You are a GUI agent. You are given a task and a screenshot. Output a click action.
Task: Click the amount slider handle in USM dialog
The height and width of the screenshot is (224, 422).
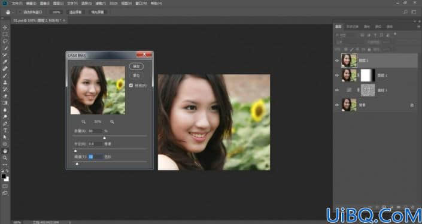click(x=104, y=138)
